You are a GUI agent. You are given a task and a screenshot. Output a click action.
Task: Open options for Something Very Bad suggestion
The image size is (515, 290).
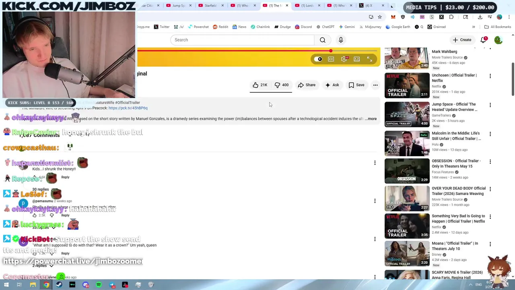pyautogui.click(x=490, y=217)
